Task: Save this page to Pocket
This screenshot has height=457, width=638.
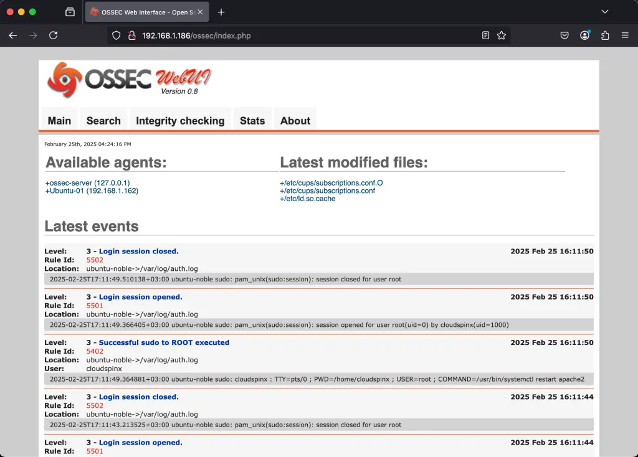Action: click(x=564, y=35)
